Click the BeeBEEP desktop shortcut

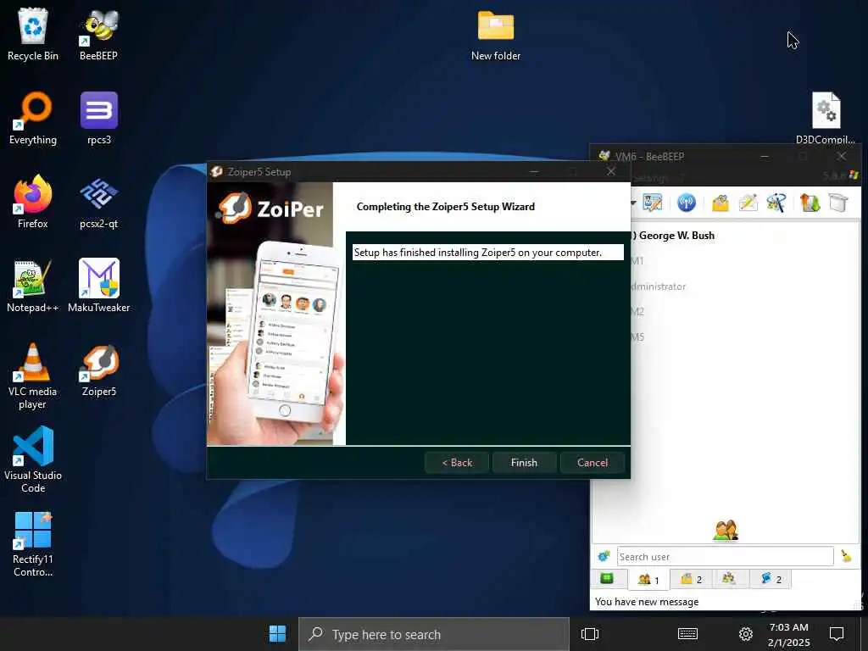click(x=98, y=34)
